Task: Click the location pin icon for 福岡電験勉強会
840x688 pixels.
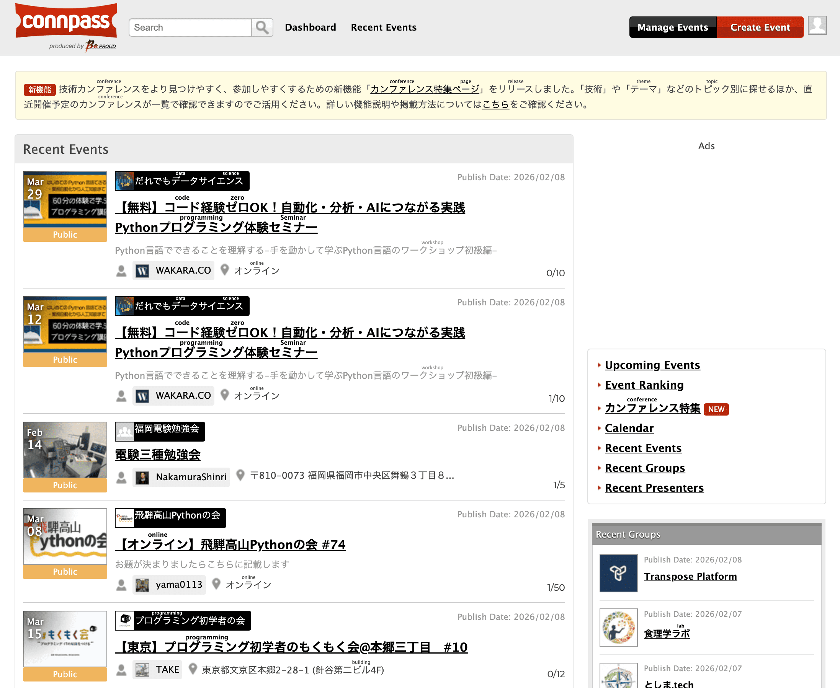Action: coord(240,476)
